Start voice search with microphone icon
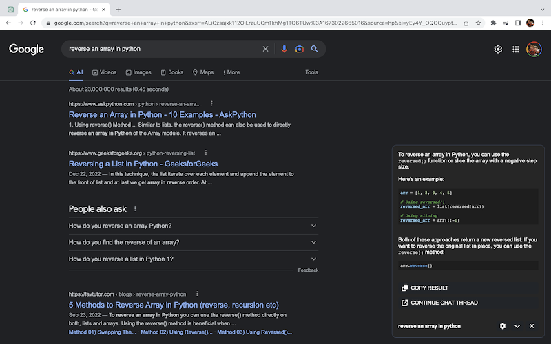Viewport: 551px width, 344px height. [x=284, y=49]
